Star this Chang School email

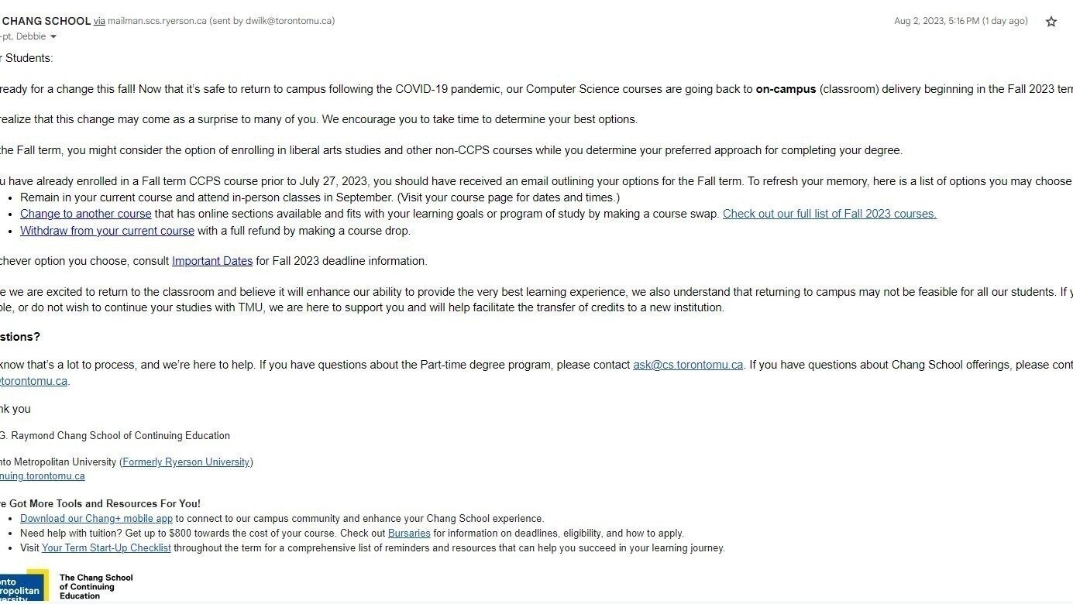1051,22
